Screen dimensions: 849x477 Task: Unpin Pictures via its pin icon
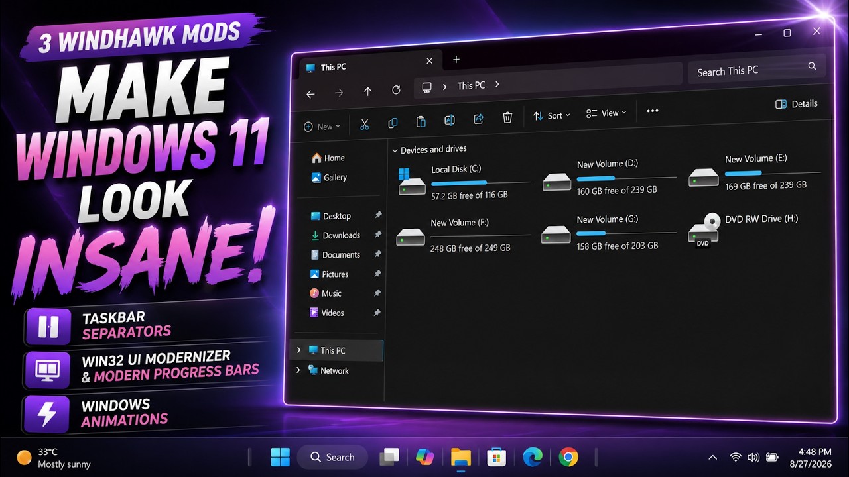377,273
